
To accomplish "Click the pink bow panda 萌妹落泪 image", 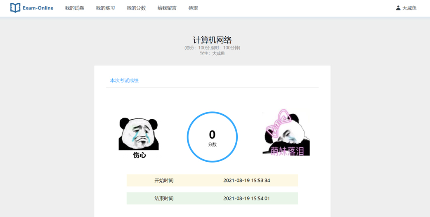I will pos(286,133).
